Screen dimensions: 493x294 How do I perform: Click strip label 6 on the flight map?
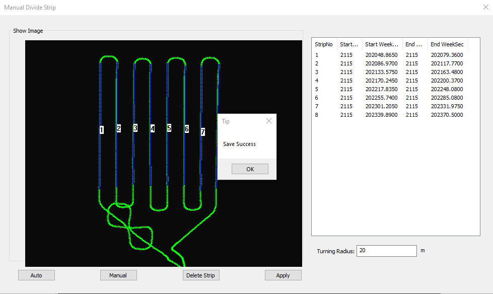pos(186,129)
